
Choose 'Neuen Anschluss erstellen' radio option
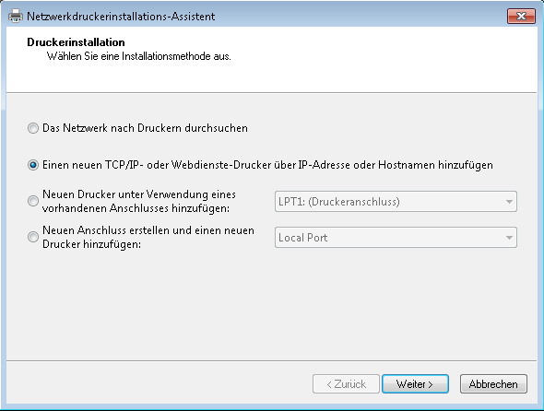tap(33, 237)
